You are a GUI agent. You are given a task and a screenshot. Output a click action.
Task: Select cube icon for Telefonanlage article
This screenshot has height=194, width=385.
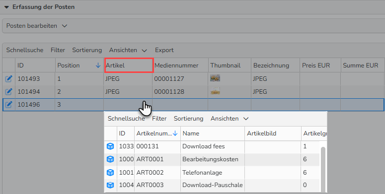[110, 173]
